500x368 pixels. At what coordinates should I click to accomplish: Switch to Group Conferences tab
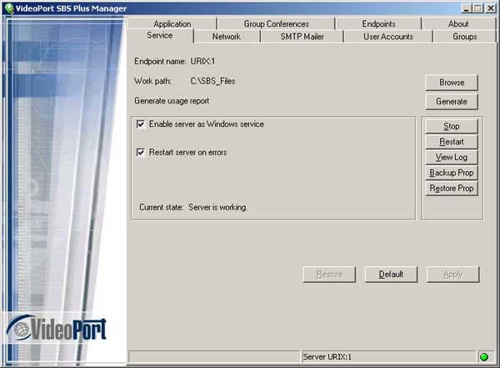[276, 24]
